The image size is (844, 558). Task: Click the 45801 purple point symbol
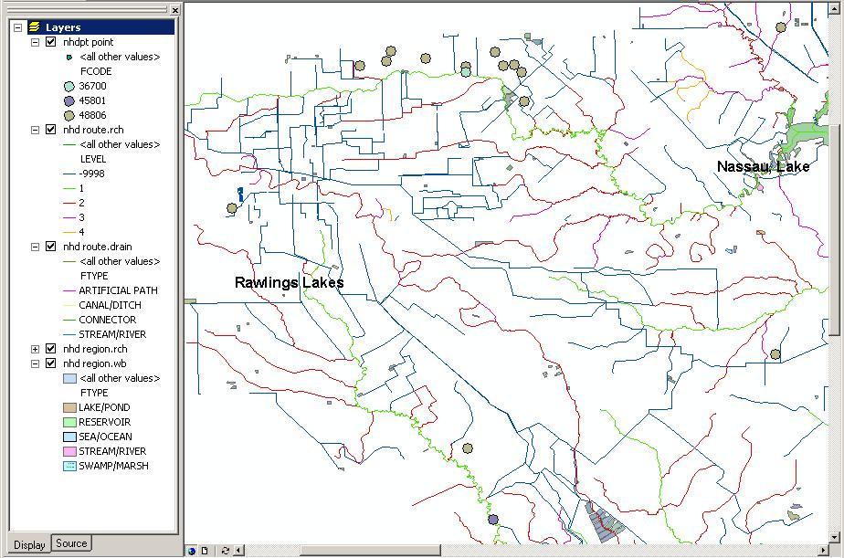point(69,100)
